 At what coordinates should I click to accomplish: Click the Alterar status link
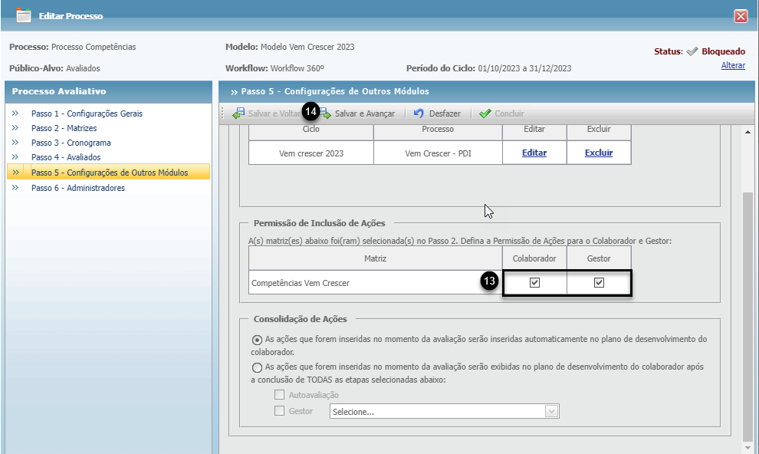coord(733,65)
